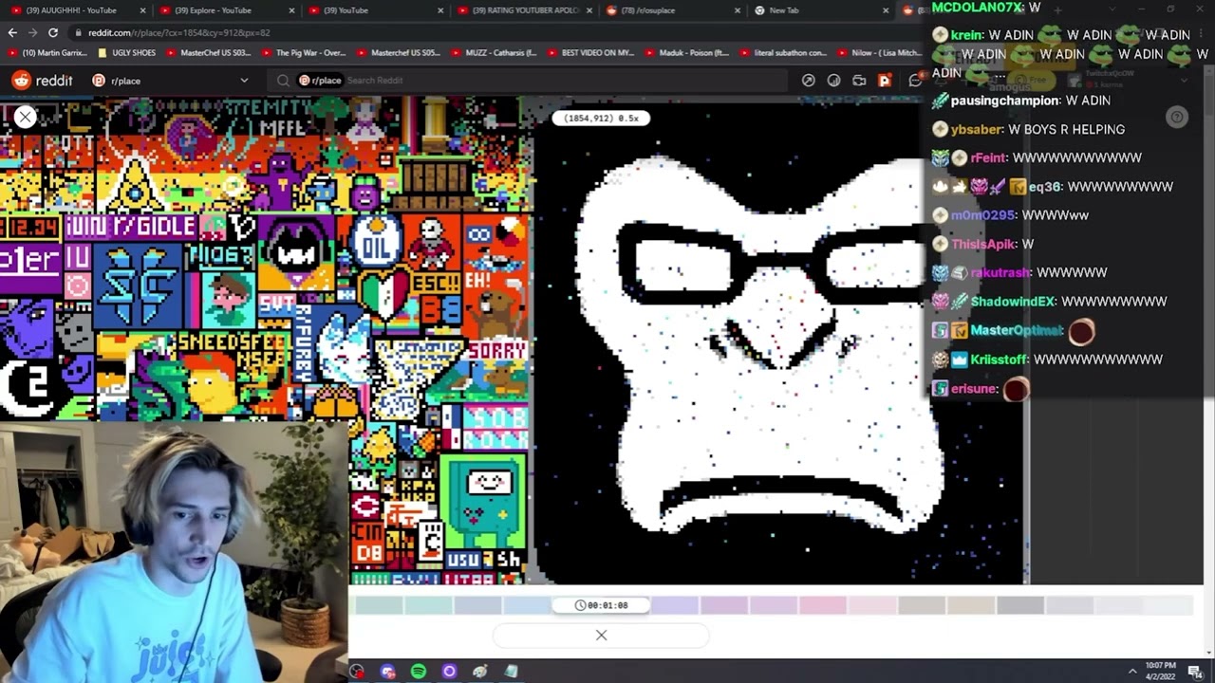Open the second Reddit header icon

tap(833, 81)
